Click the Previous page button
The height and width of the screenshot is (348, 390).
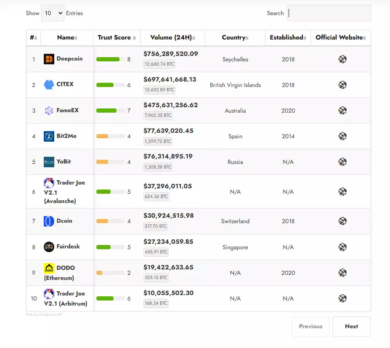310,327
